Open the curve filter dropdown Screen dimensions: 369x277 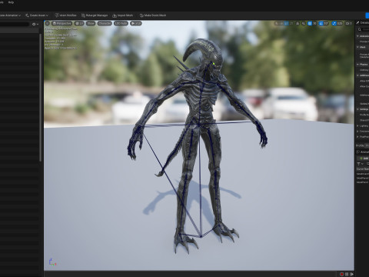coord(360,164)
